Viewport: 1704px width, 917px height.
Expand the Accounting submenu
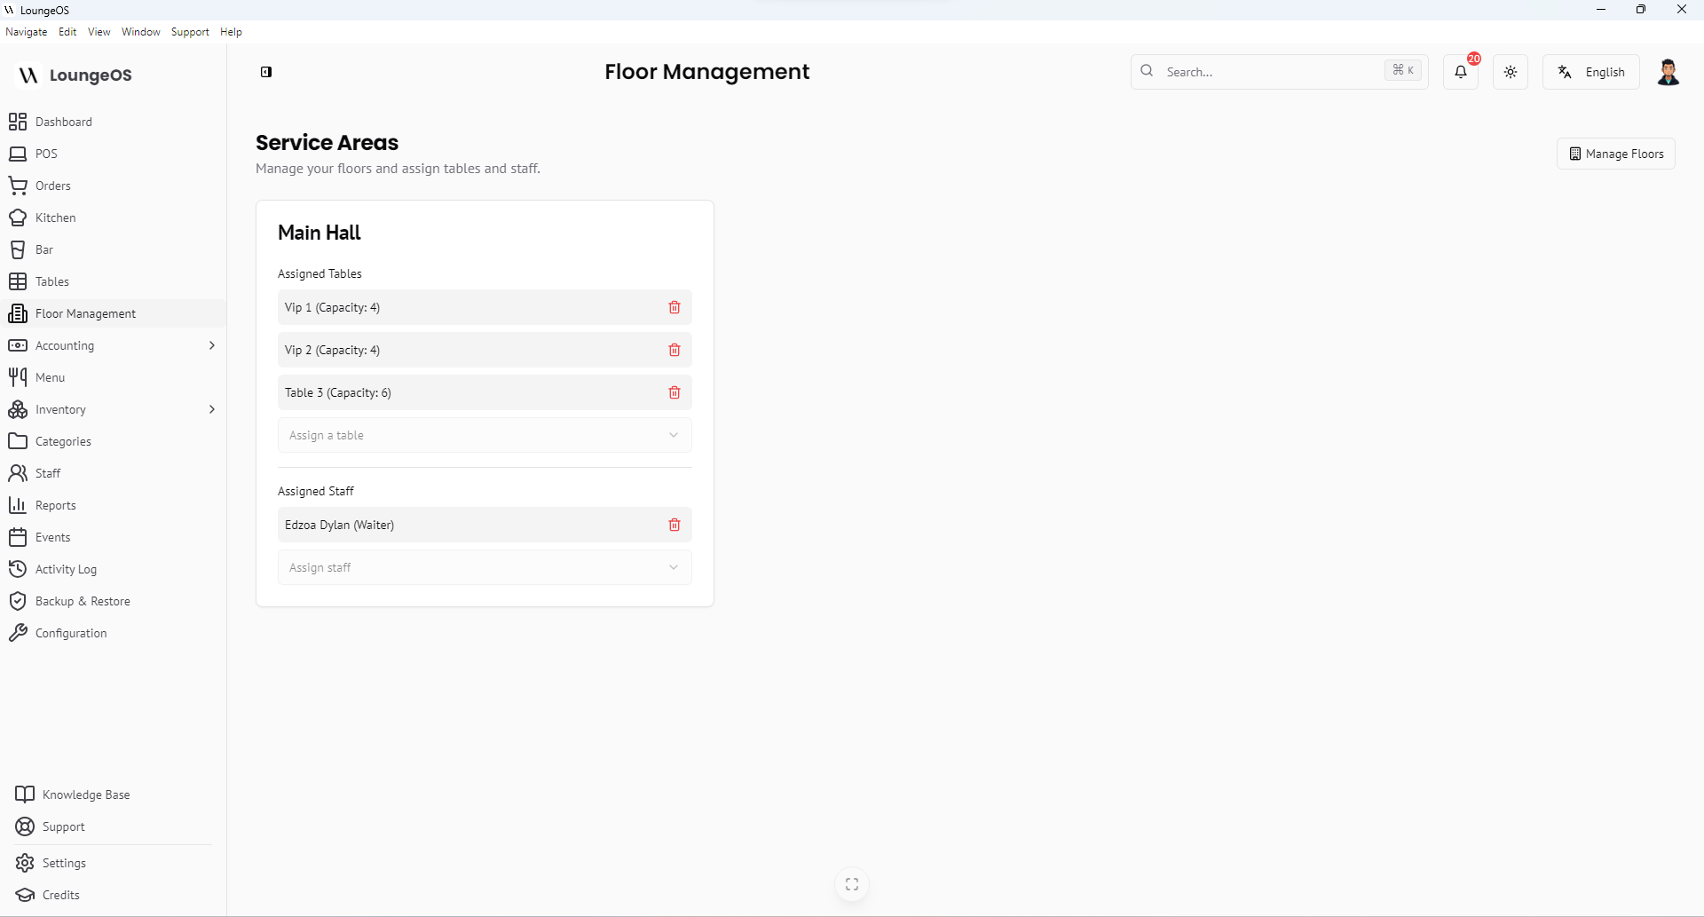click(x=211, y=345)
